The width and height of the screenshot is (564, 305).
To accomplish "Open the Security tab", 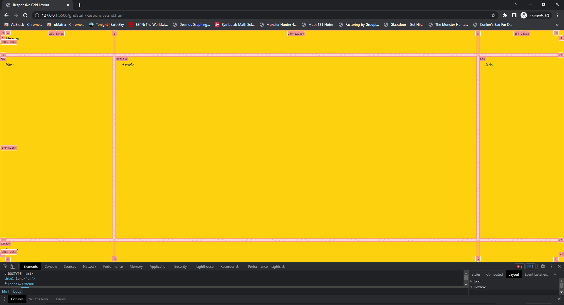I will [x=180, y=267].
